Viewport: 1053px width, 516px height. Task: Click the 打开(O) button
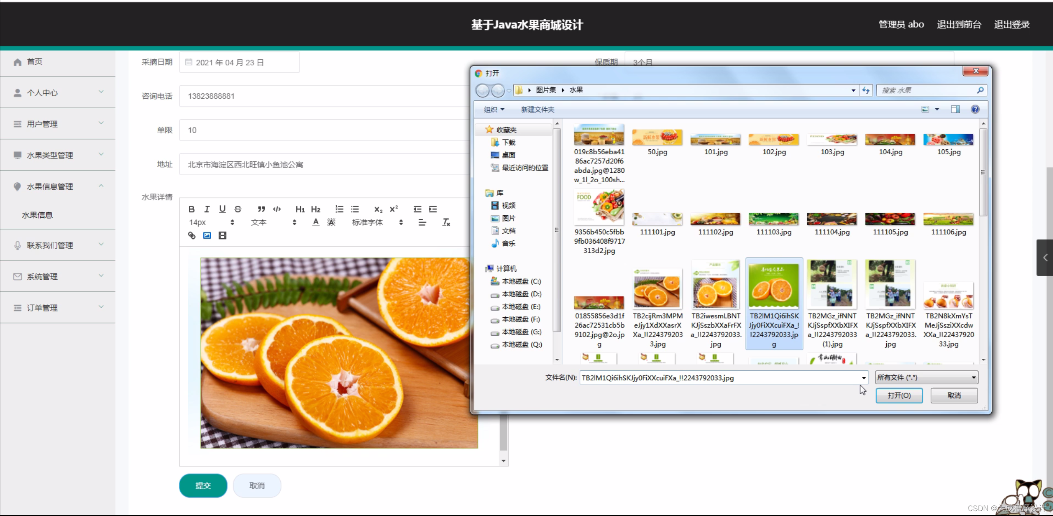pyautogui.click(x=899, y=395)
